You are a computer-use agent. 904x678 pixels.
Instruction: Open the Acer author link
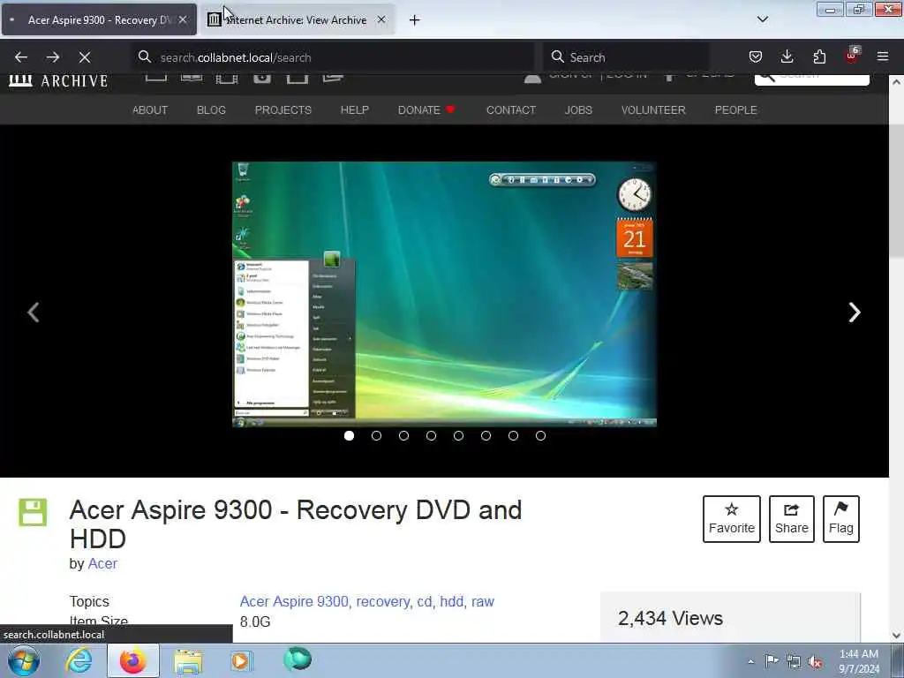point(102,563)
